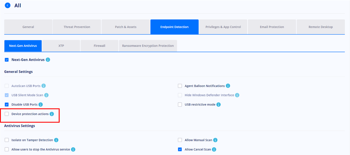Screen dimensions: 350x155
Task: Click the All page title
Action: click(x=18, y=5)
